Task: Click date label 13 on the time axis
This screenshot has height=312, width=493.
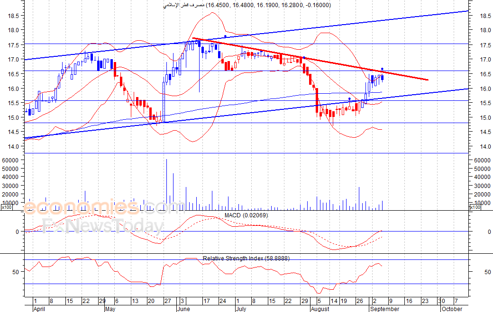Action: [135, 301]
